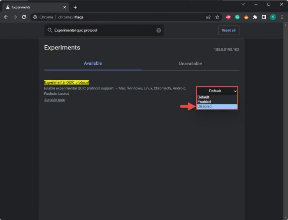Bookmark this page with the star icon
Screen dimensions: 288x220
[217, 17]
